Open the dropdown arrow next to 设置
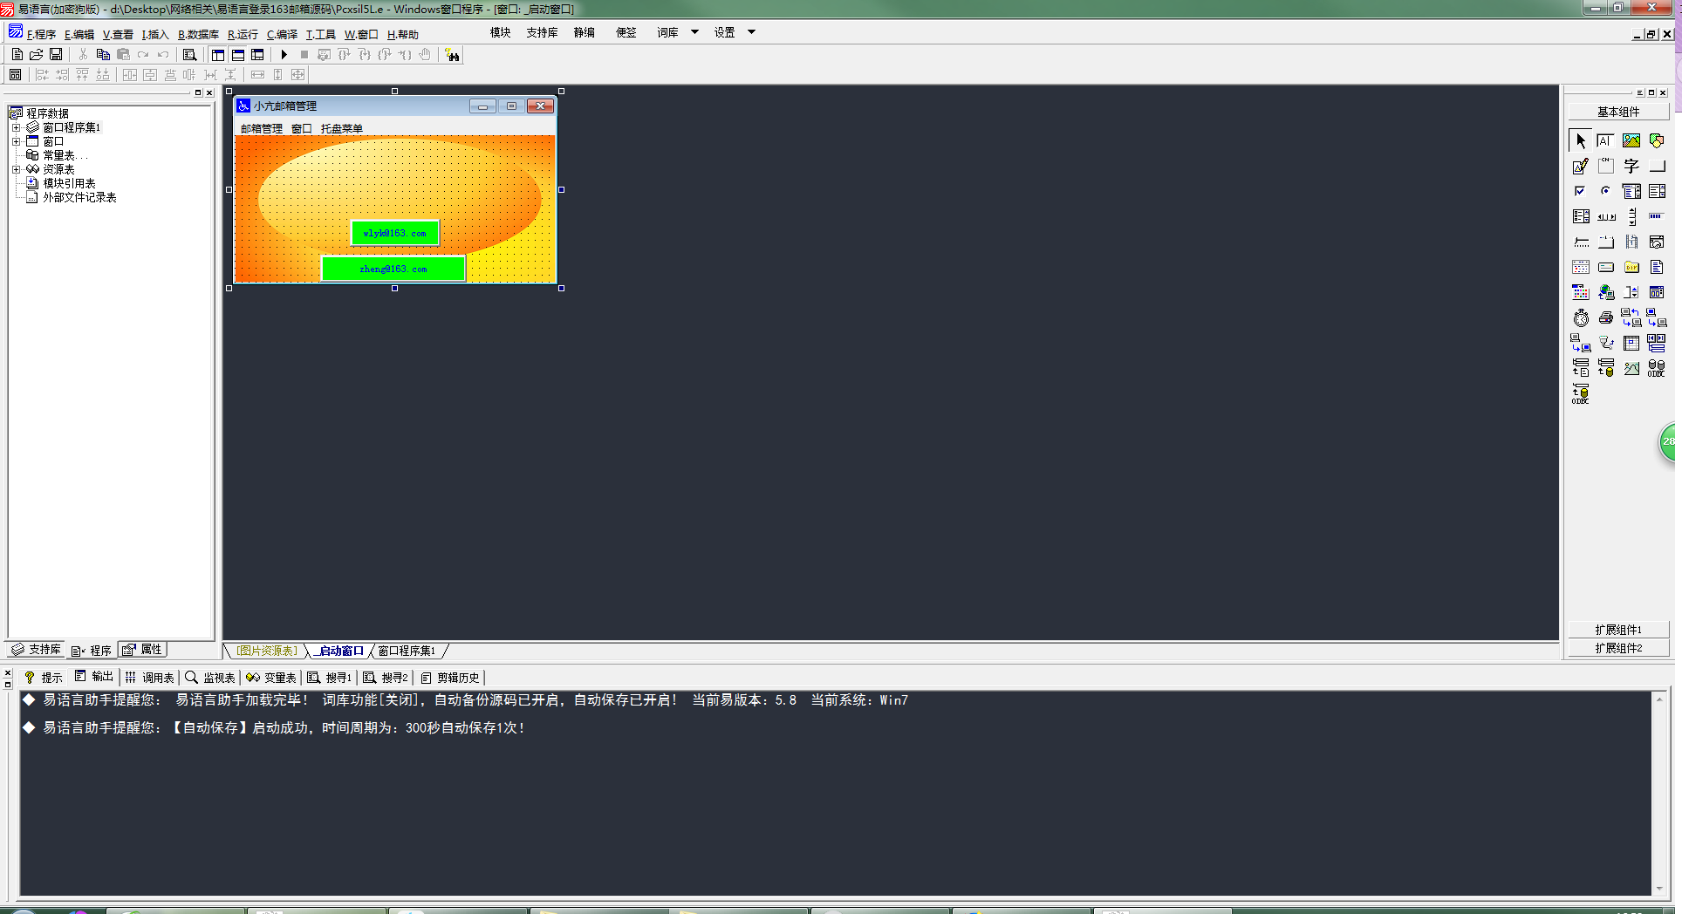The width and height of the screenshot is (1682, 914). (751, 32)
